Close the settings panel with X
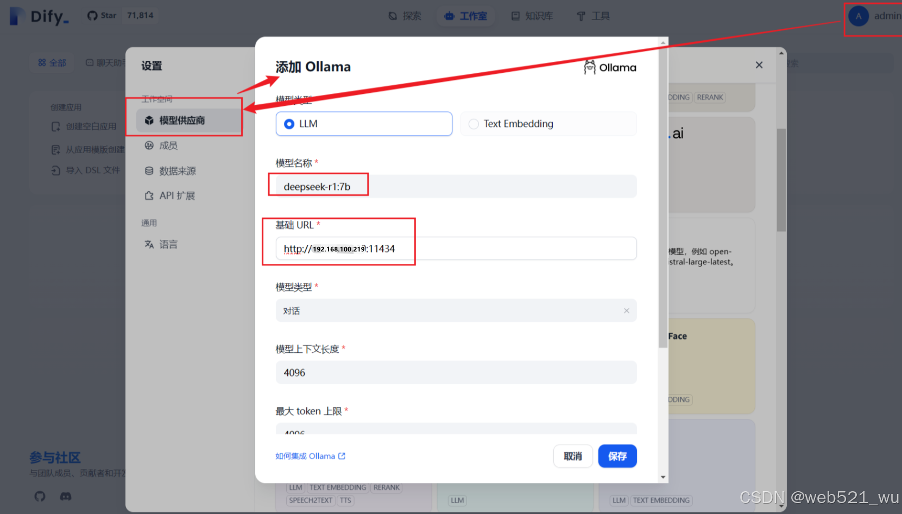 [x=759, y=65]
